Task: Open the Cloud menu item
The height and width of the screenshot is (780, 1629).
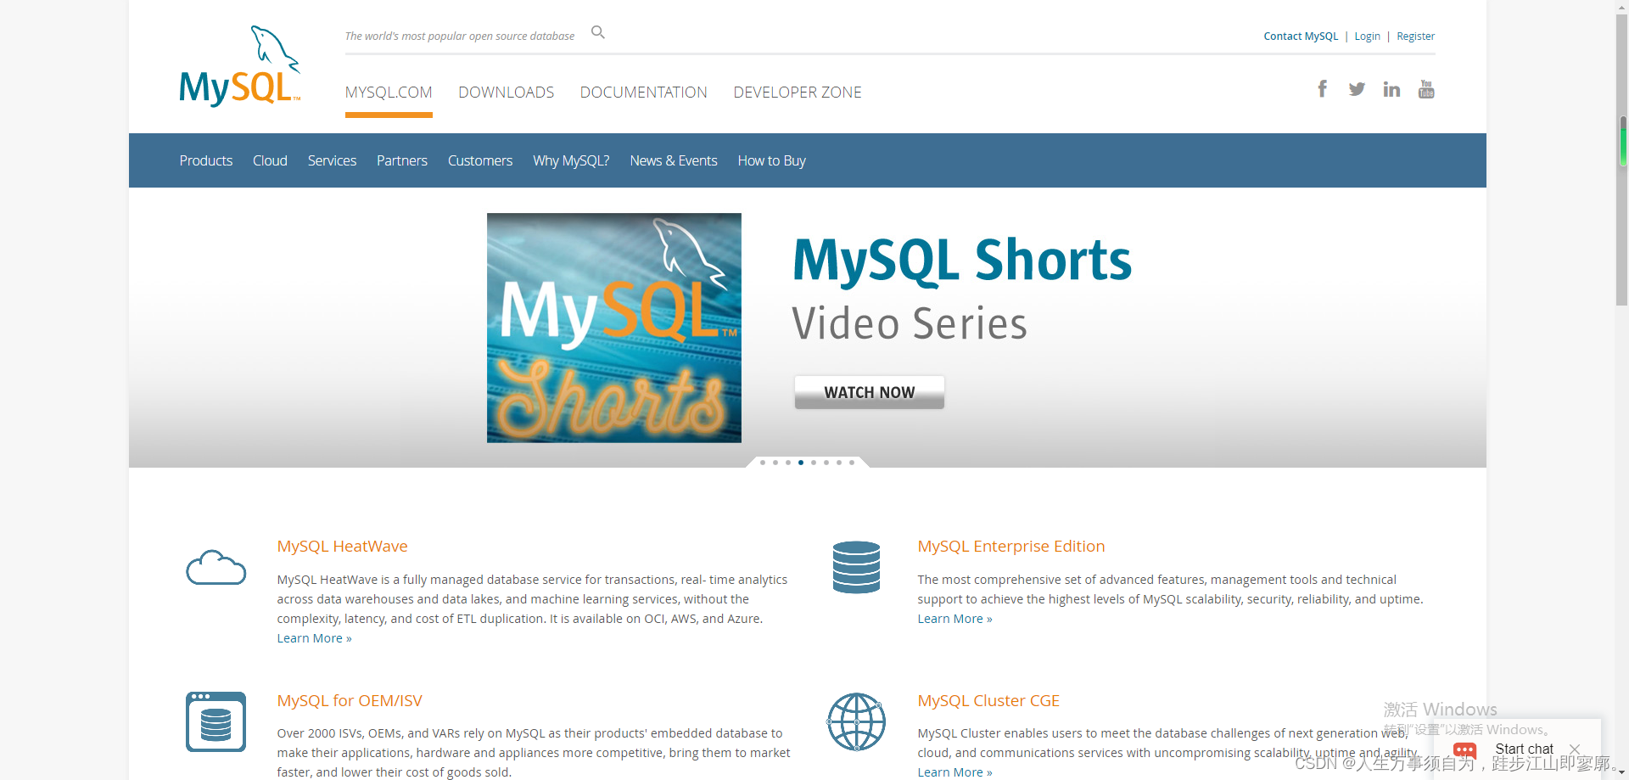Action: [x=270, y=160]
